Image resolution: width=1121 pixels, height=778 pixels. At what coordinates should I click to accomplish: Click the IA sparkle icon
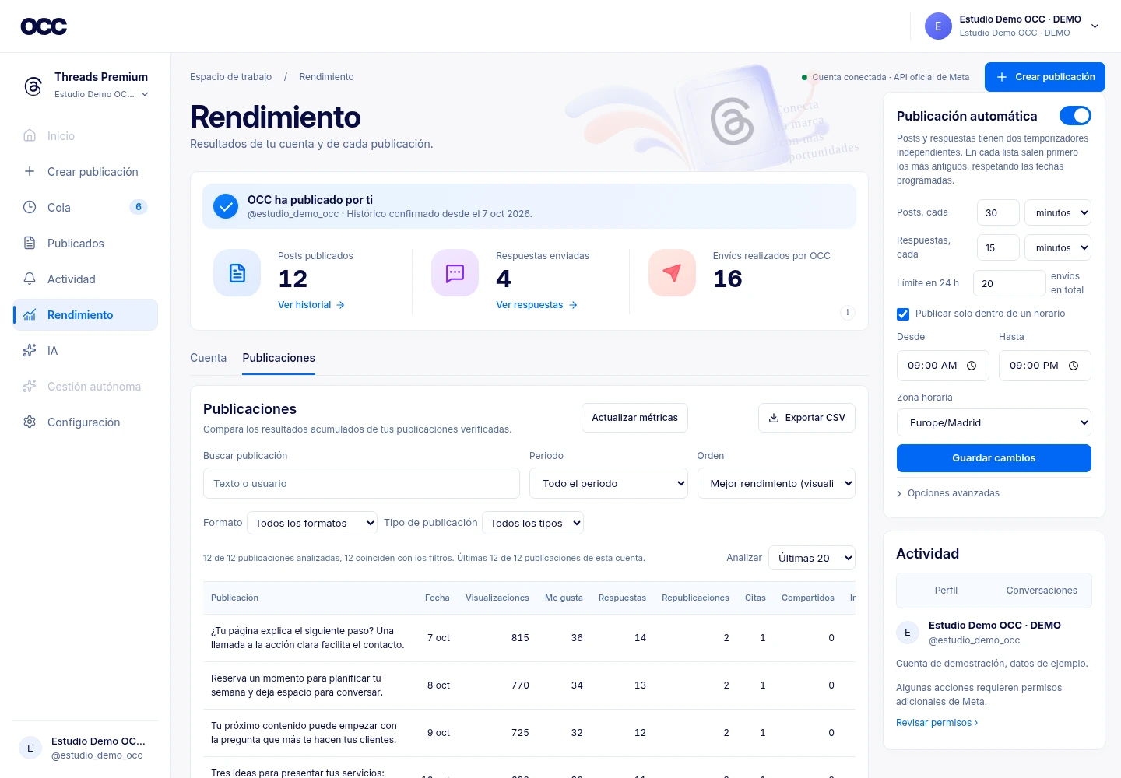pos(30,350)
